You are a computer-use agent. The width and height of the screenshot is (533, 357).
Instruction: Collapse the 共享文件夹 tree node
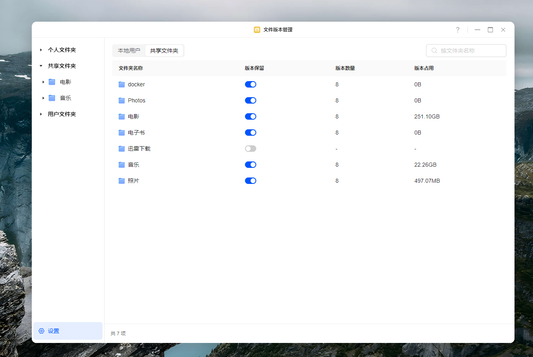pyautogui.click(x=41, y=66)
